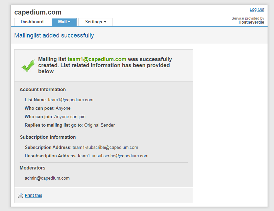Expand the Settings dropdown arrow

(x=105, y=22)
